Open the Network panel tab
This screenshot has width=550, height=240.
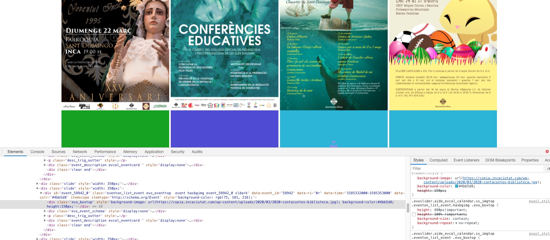80,152
